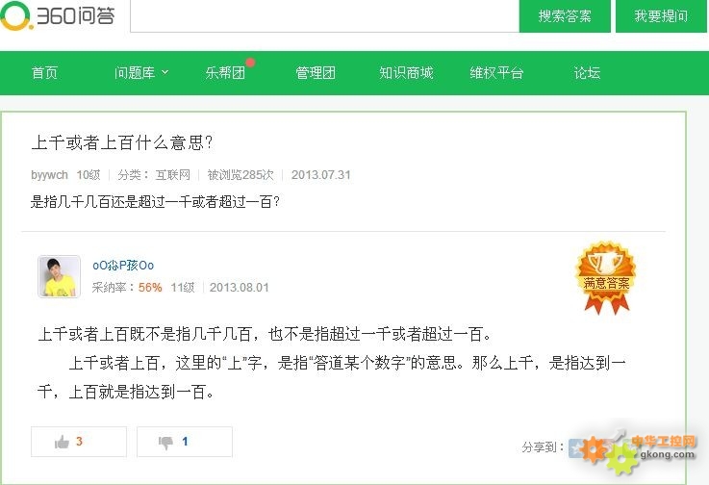Visit the 论坛 navigation link
Image resolution: width=709 pixels, height=485 pixels.
click(x=587, y=73)
